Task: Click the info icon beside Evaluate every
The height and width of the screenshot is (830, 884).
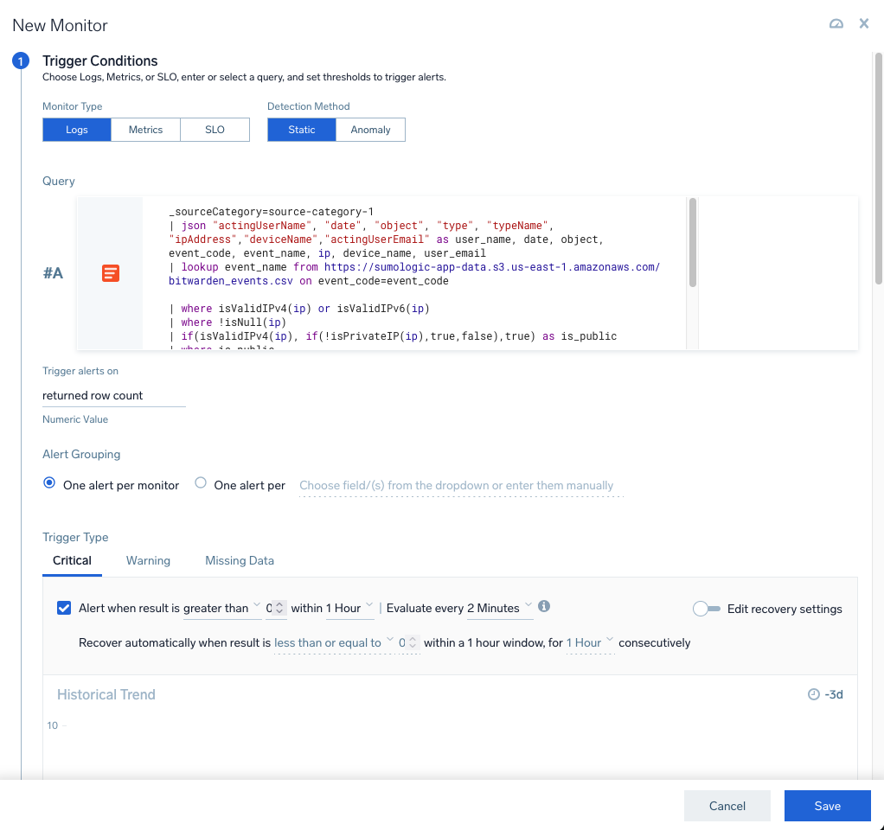Action: 544,607
